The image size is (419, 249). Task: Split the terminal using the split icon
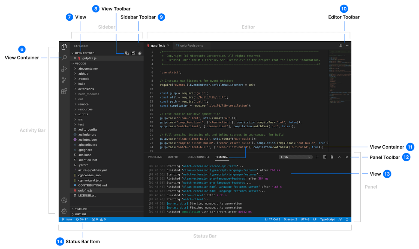tap(324, 157)
